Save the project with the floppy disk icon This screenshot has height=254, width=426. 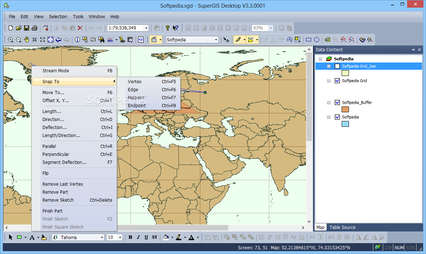pos(27,28)
